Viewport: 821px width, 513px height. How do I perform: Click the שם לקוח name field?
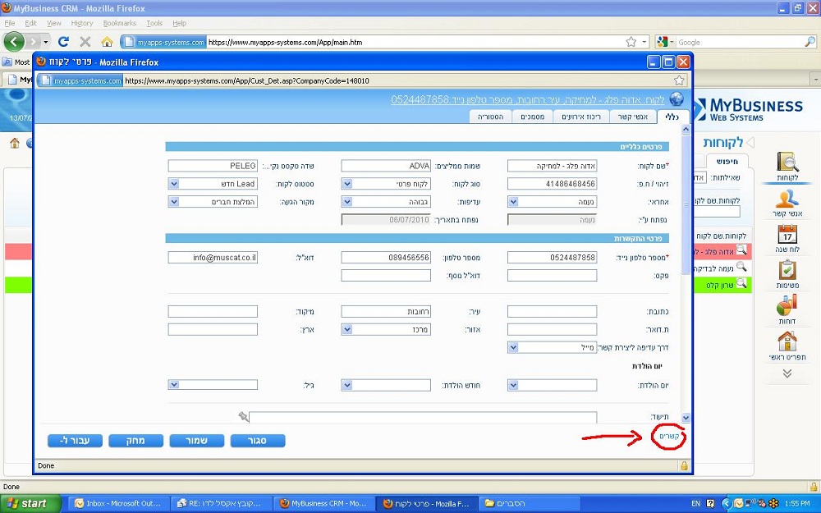552,166
